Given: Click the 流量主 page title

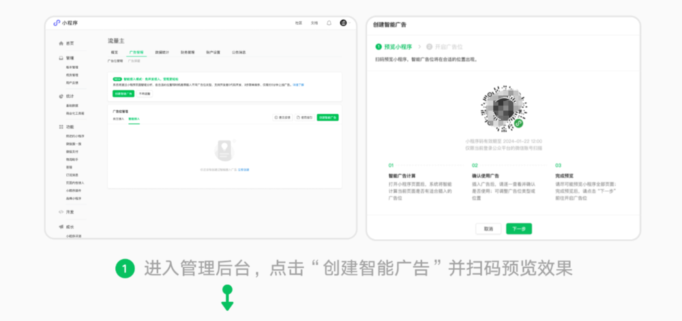Looking at the screenshot, I should 116,41.
